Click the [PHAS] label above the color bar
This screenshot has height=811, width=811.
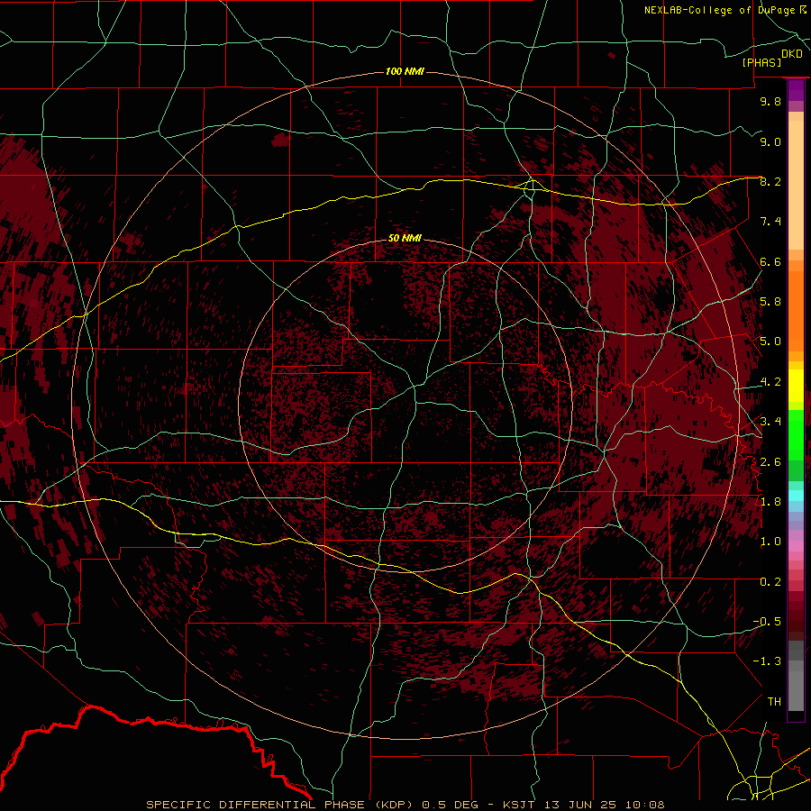click(x=761, y=62)
